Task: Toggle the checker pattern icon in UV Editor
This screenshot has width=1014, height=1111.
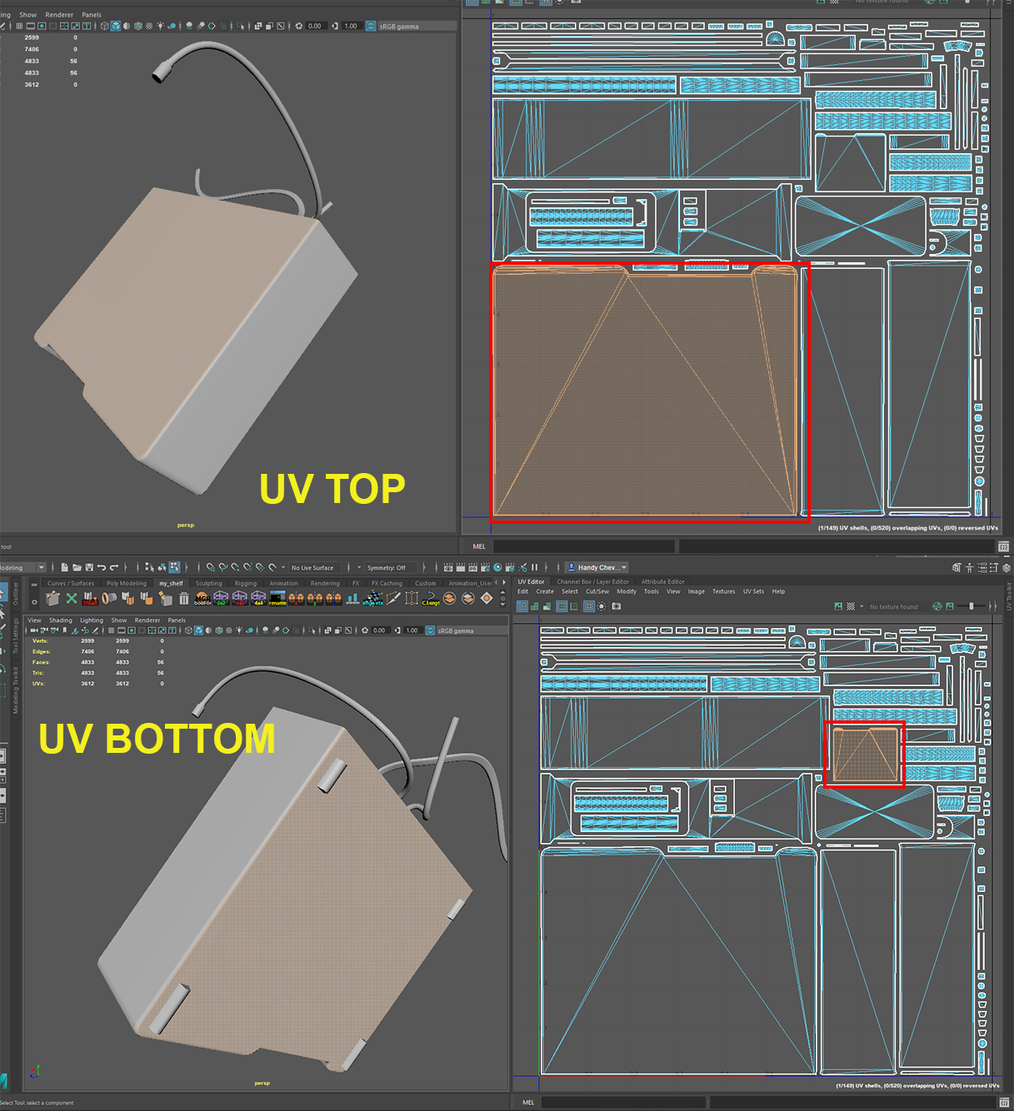Action: point(851,606)
